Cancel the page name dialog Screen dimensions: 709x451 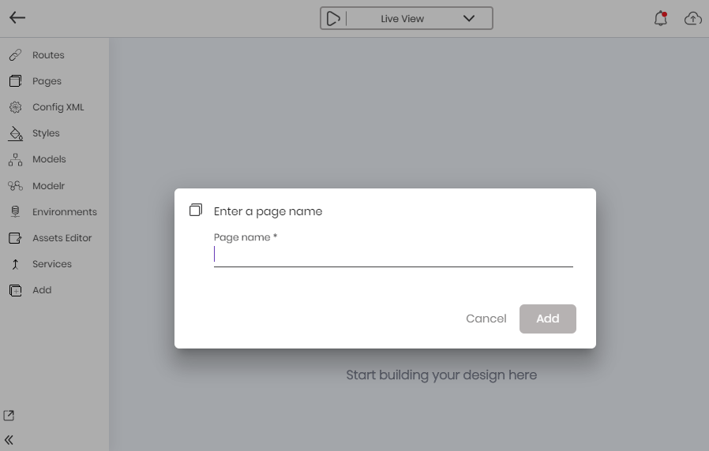[x=486, y=319]
